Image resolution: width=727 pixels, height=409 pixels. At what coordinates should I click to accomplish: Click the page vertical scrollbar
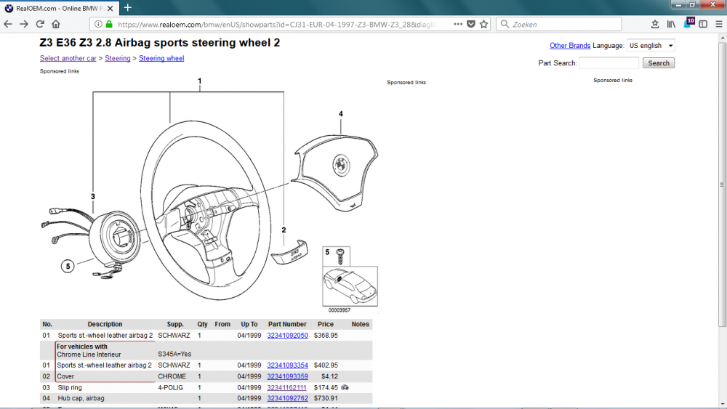722,185
